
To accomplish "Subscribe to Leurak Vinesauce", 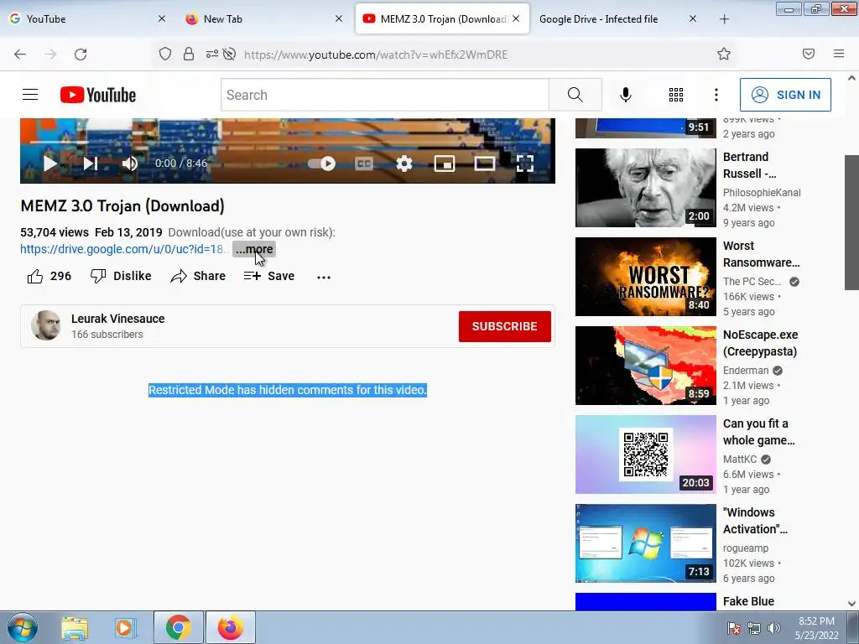I will click(504, 326).
